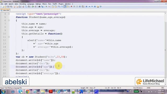Stop macro recording button

(74, 7)
